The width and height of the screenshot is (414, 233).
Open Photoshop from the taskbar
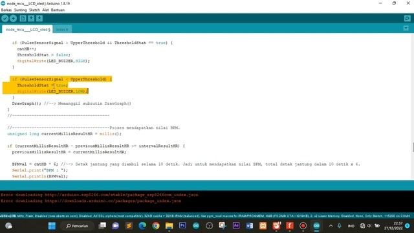click(182, 226)
